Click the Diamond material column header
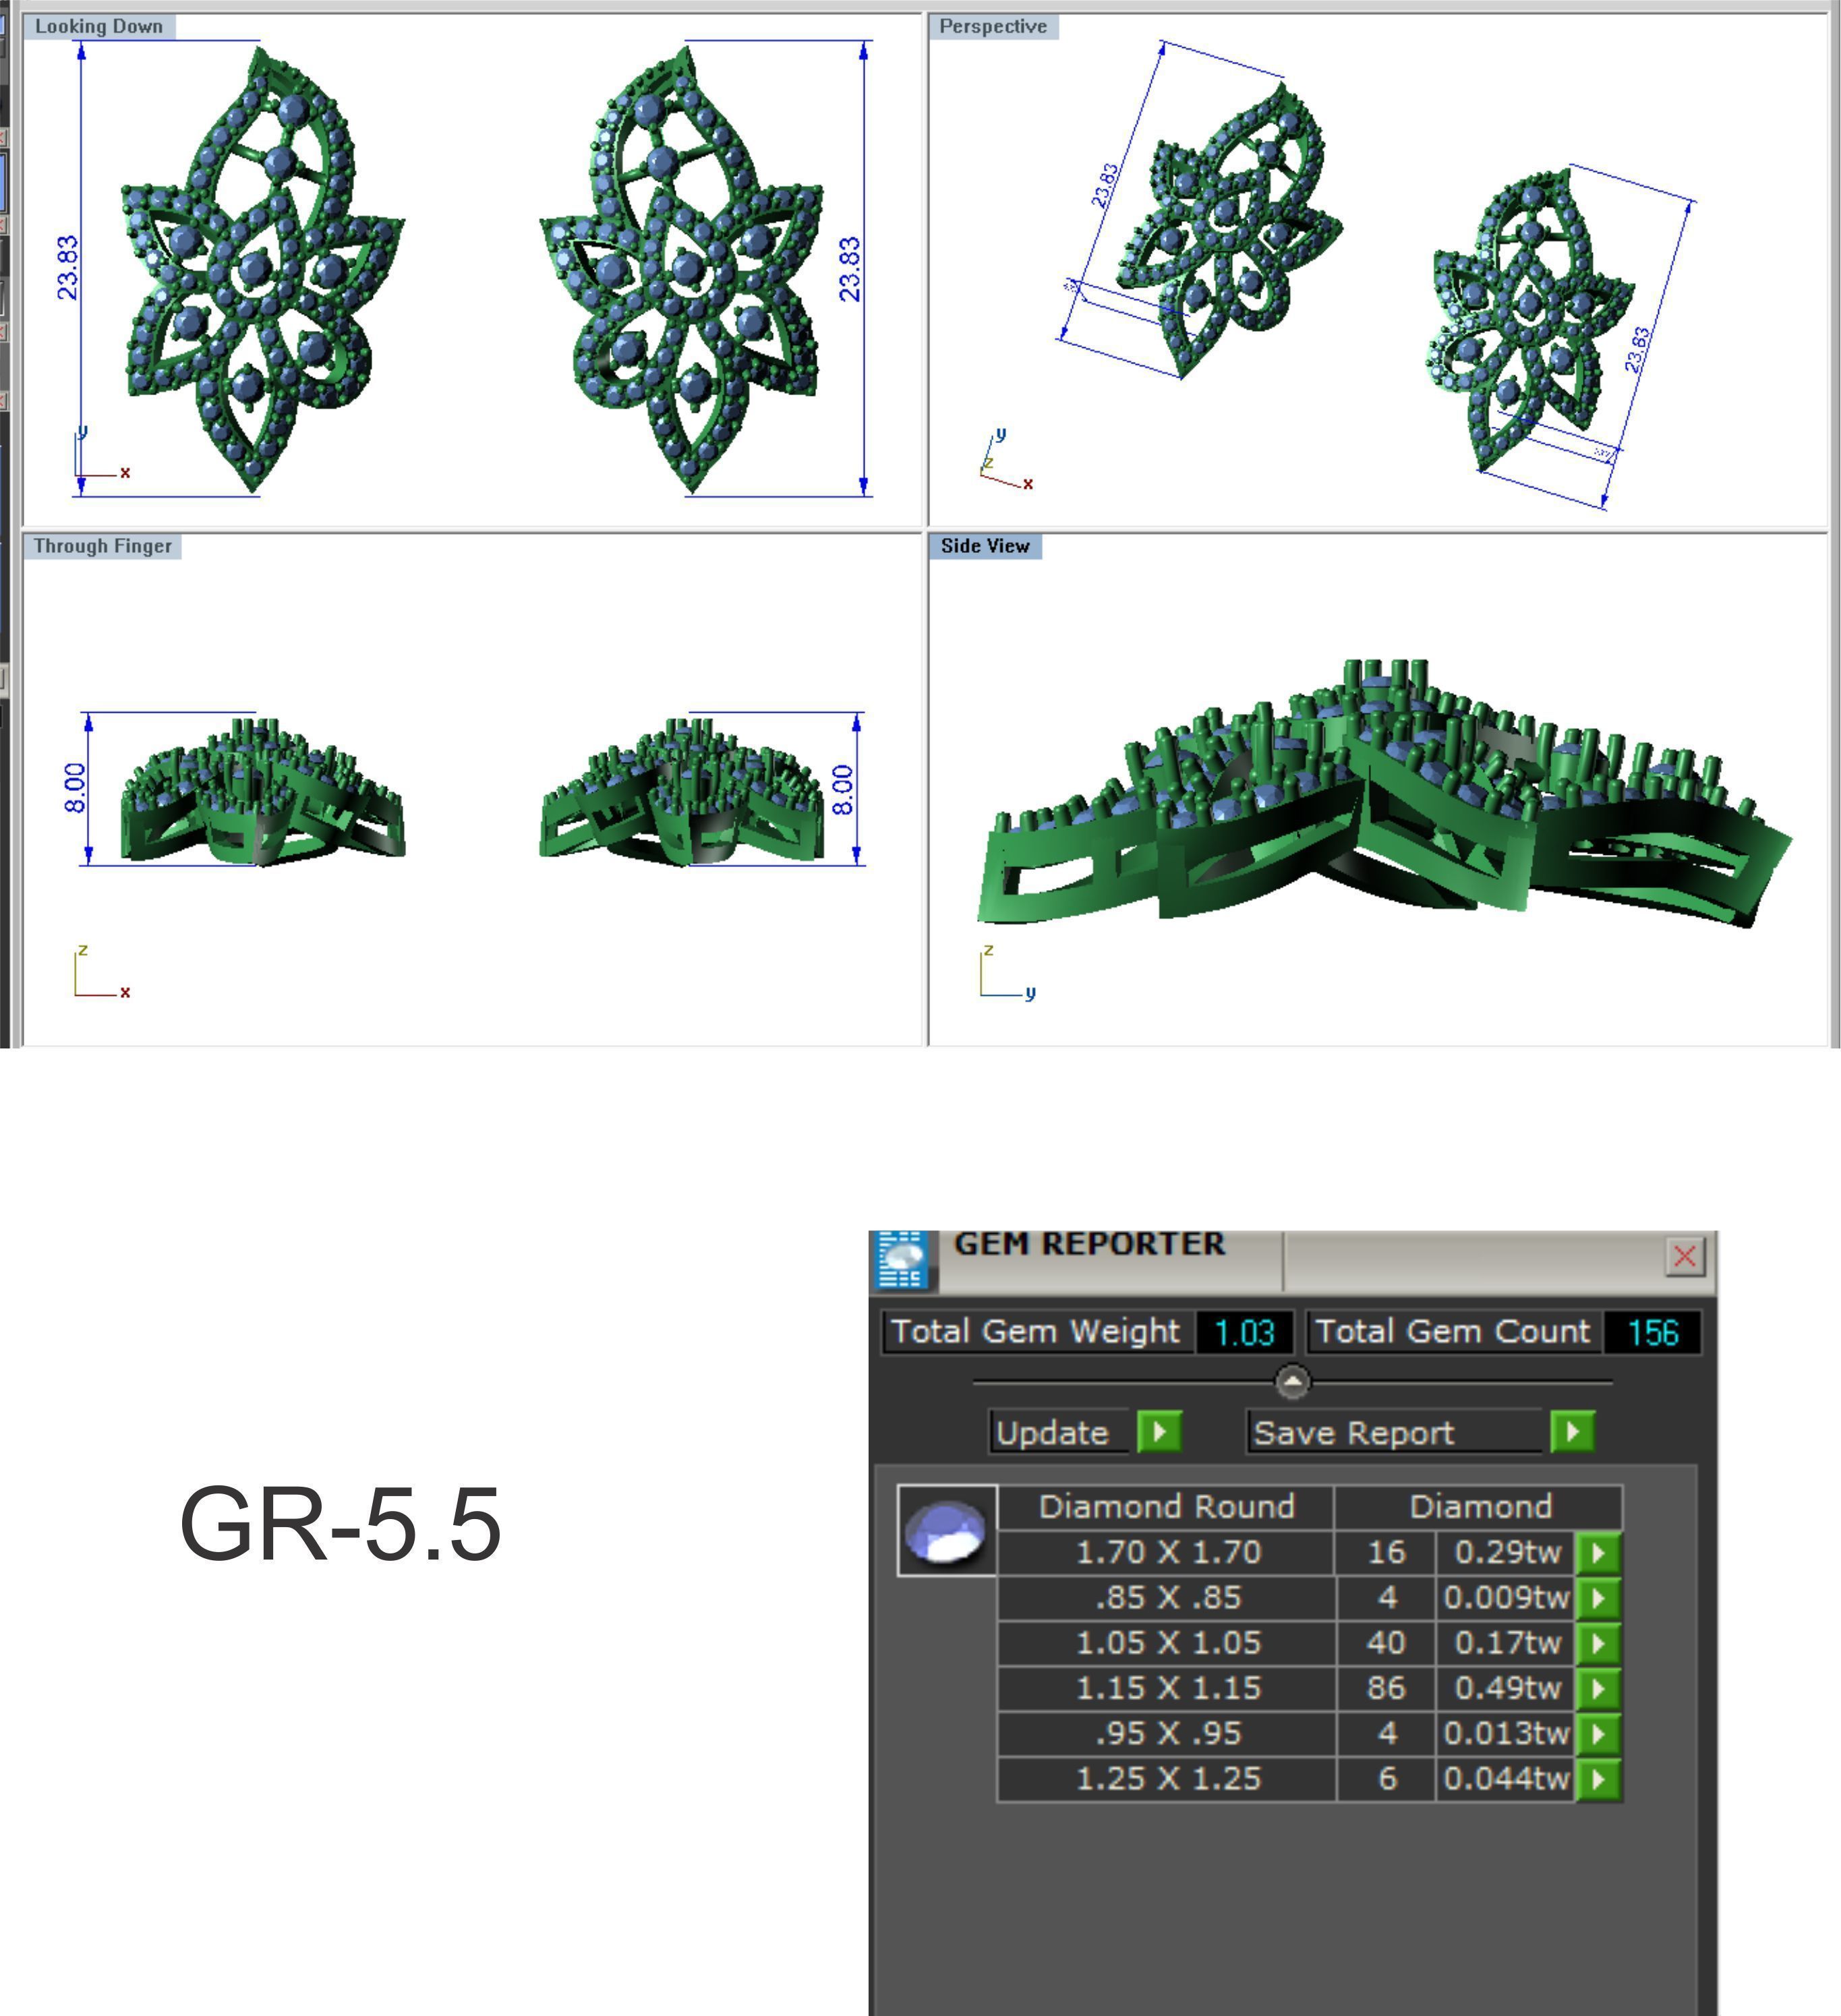Viewport: 1841px width, 2016px height. 1480,1507
